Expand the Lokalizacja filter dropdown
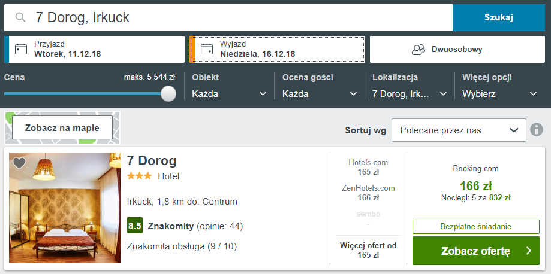551x274 pixels. [410, 94]
